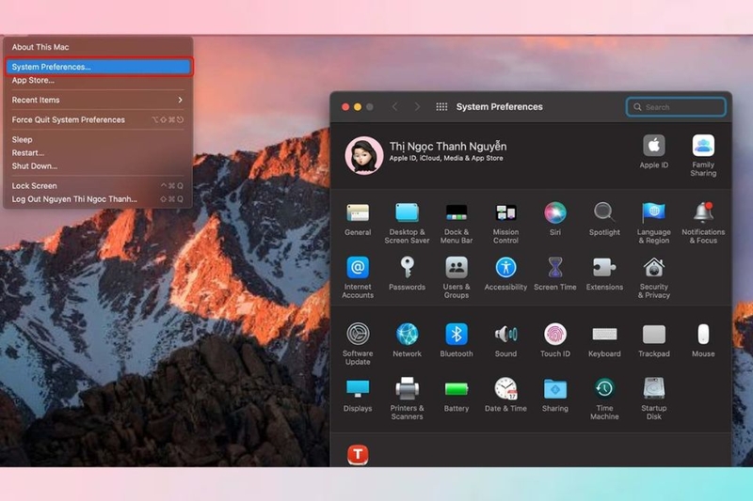Click the user profile avatar
Viewport: 753px width, 501px height.
[364, 155]
